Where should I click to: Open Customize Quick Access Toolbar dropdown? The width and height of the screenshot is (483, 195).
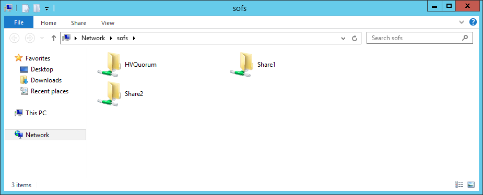coord(46,9)
